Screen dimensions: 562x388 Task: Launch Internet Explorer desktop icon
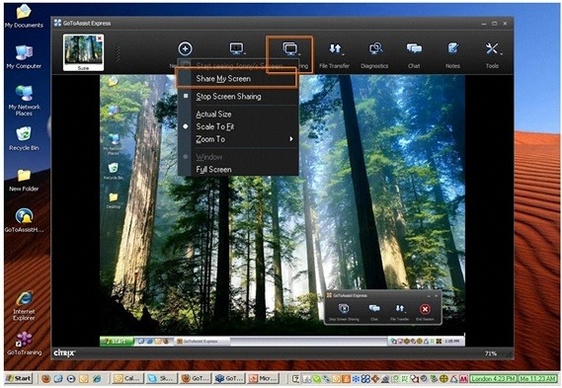pyautogui.click(x=24, y=305)
